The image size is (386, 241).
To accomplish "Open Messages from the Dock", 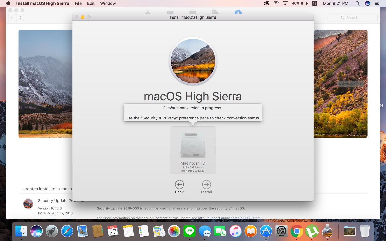I will point(205,231).
